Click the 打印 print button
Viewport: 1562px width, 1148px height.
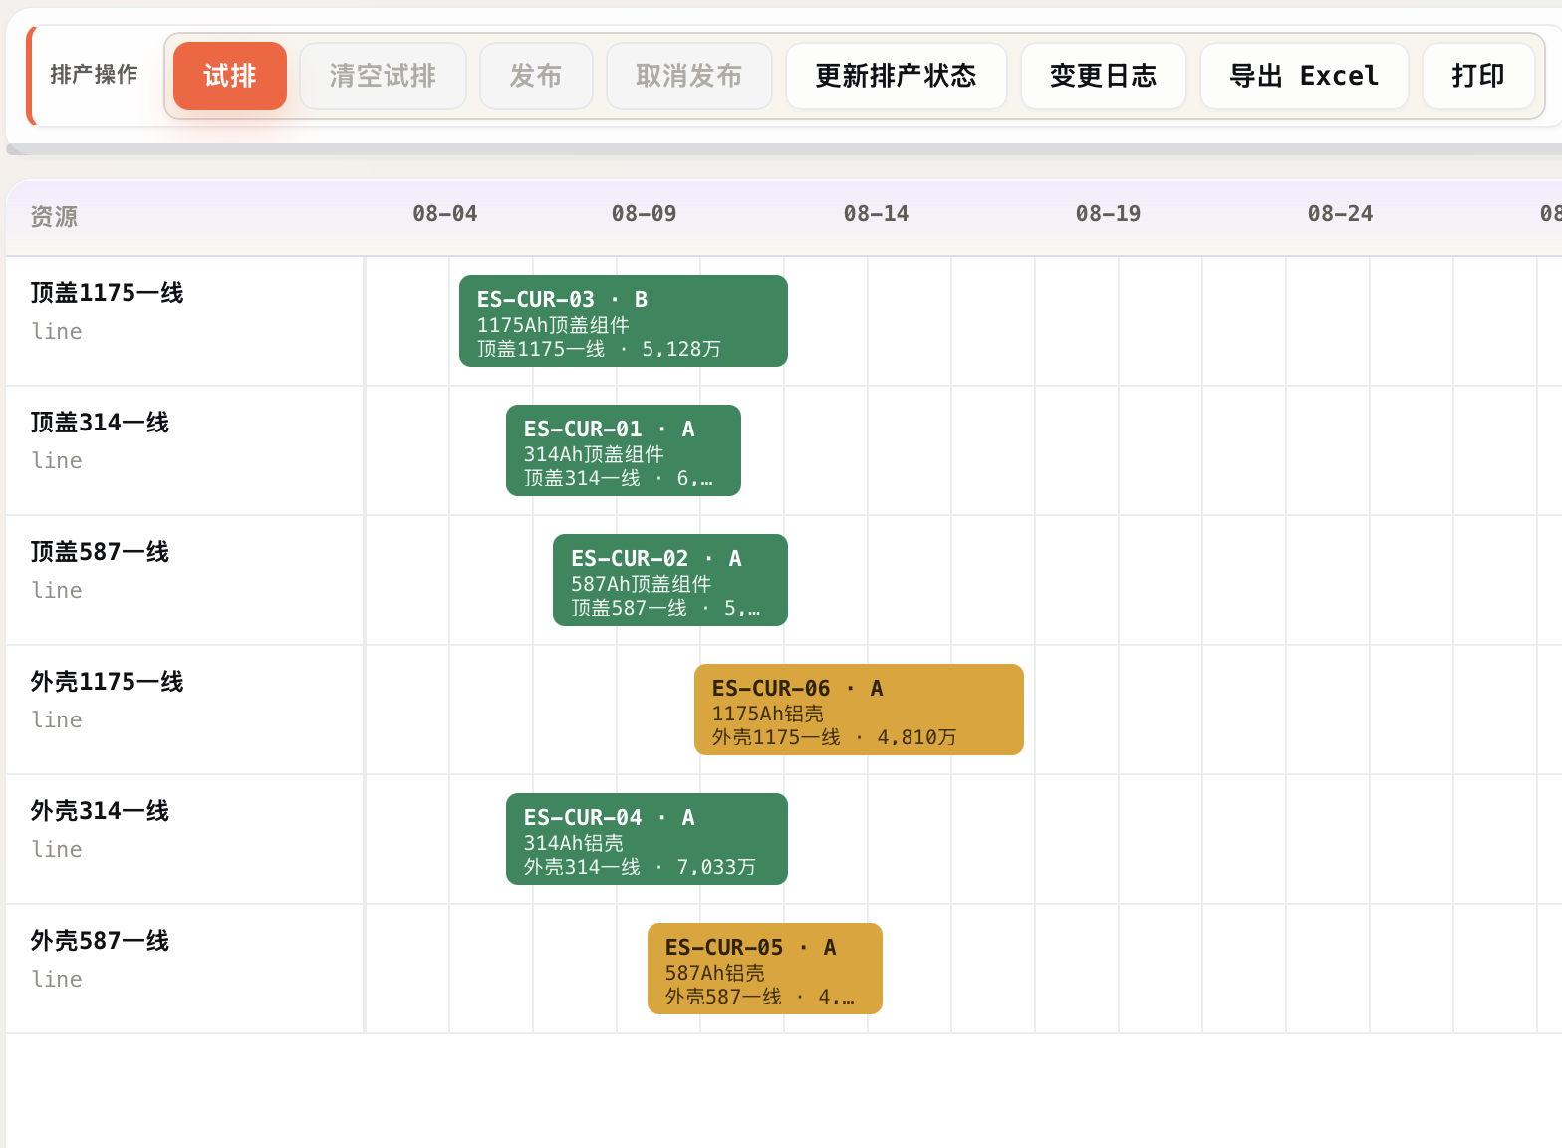pyautogui.click(x=1478, y=76)
